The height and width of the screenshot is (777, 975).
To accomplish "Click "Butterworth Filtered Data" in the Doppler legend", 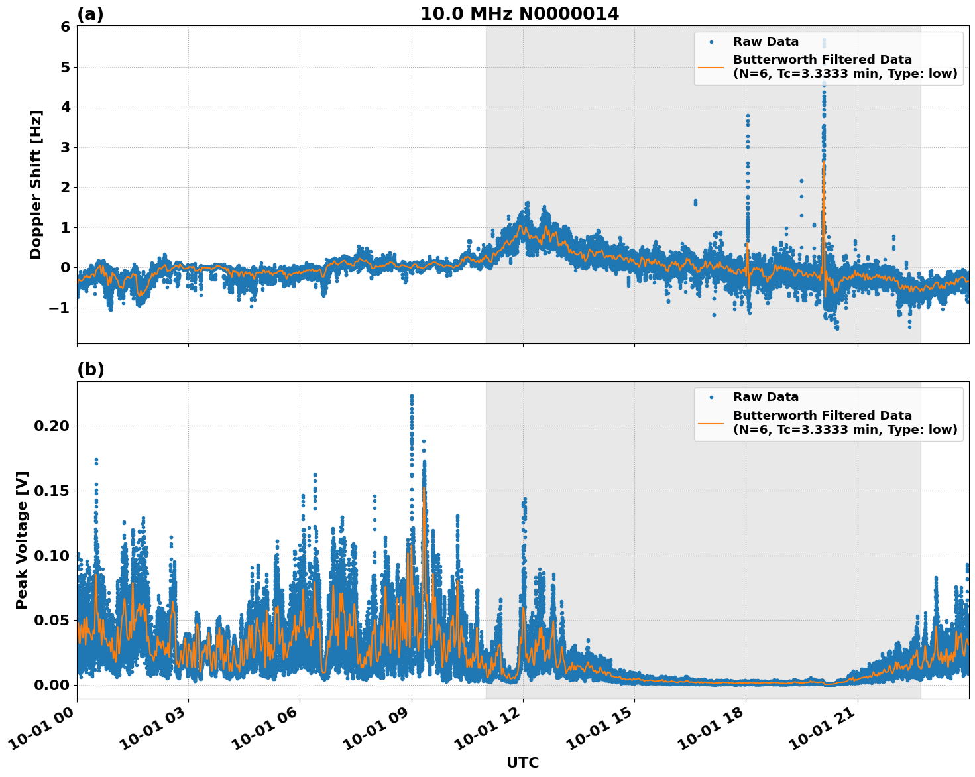I will (x=823, y=60).
